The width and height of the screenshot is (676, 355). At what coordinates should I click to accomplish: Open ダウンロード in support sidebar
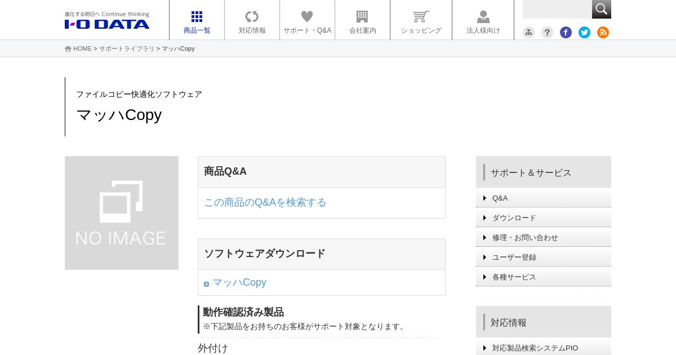tap(544, 218)
